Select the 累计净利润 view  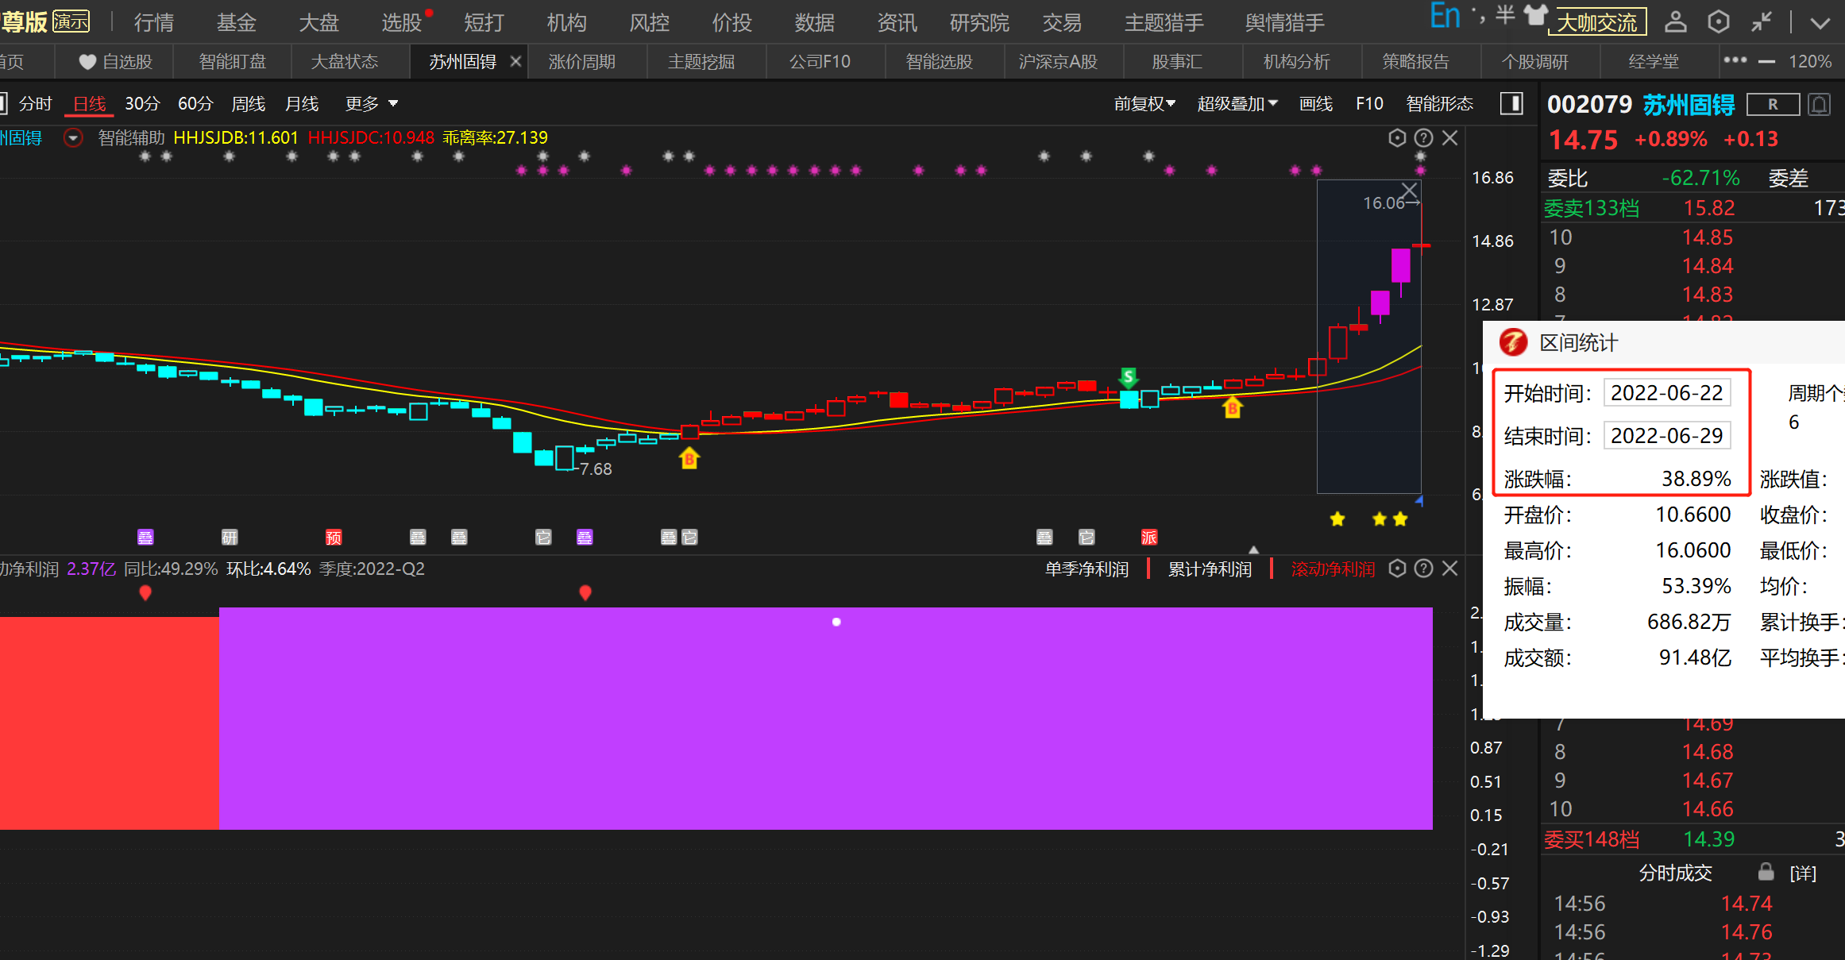(x=1210, y=569)
